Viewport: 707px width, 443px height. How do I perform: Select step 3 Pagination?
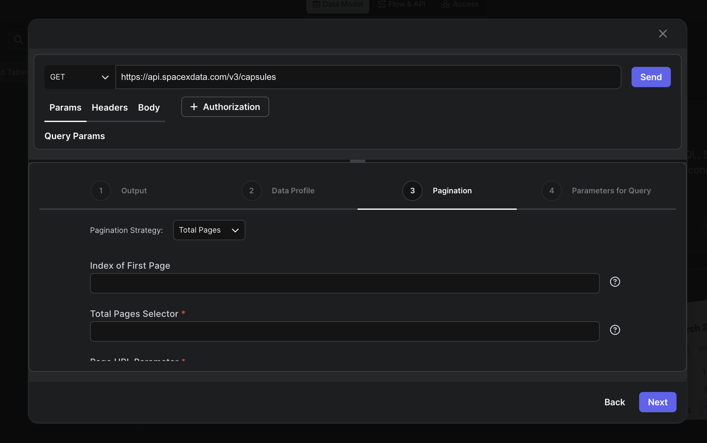point(437,190)
